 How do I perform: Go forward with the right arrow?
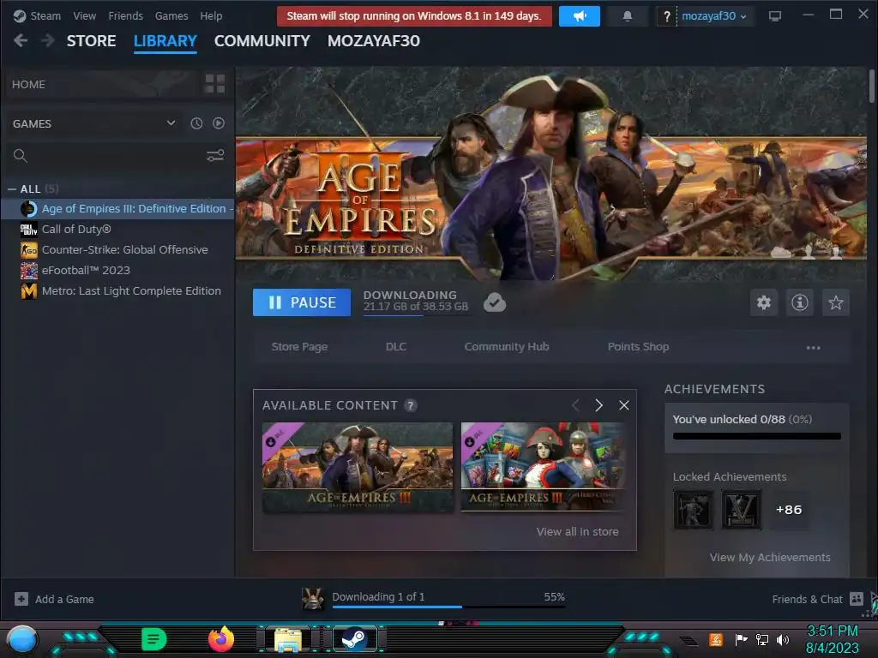[48, 40]
